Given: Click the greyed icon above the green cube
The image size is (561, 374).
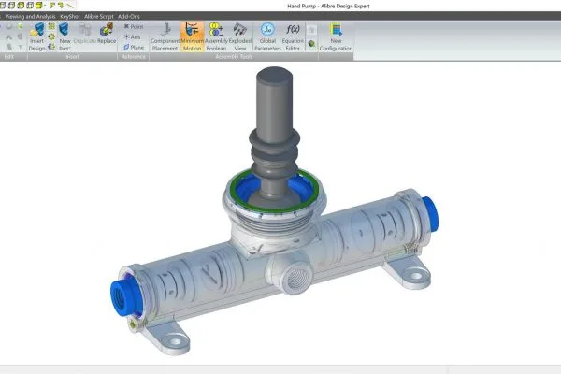Looking at the screenshot, I should point(311,30).
